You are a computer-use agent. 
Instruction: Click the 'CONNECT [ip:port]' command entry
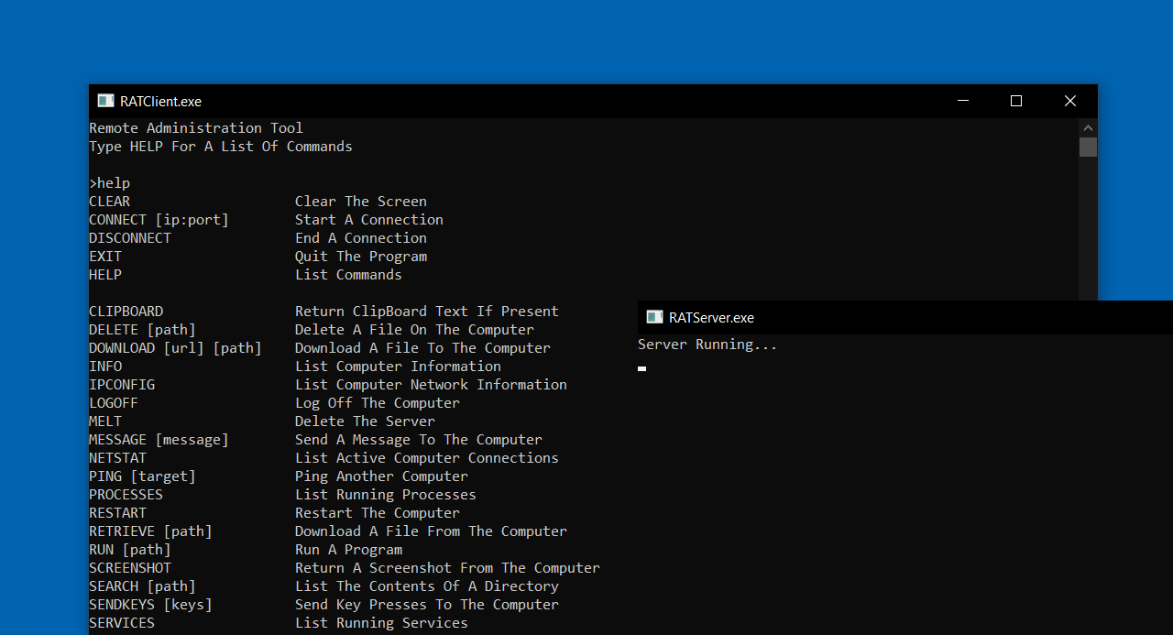[159, 220]
